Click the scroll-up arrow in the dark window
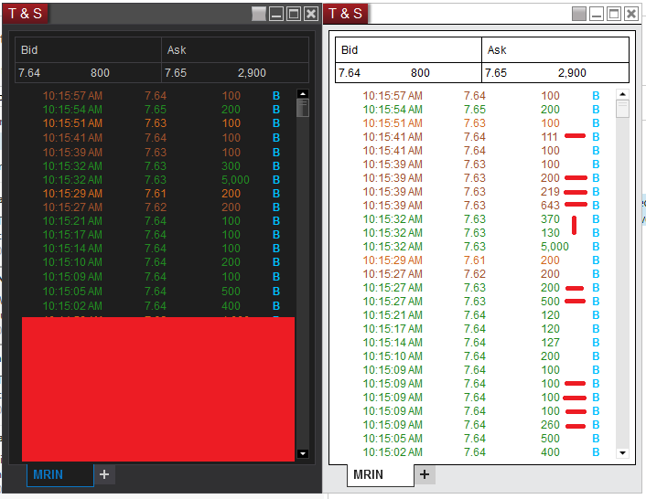This screenshot has height=499, width=646. coord(303,94)
